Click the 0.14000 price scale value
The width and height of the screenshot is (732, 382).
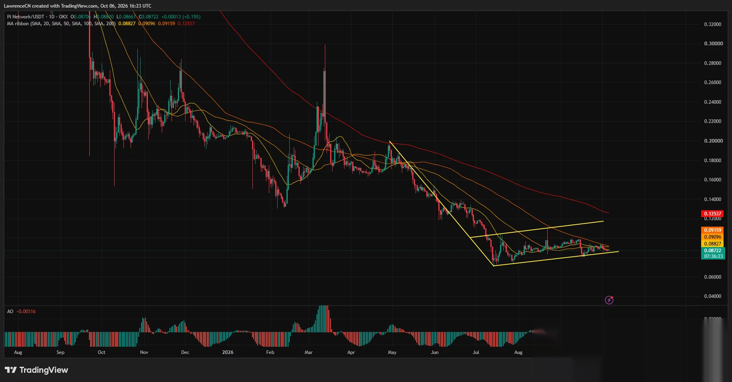click(713, 199)
